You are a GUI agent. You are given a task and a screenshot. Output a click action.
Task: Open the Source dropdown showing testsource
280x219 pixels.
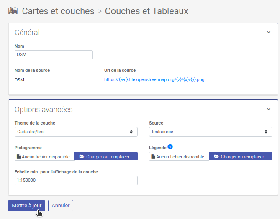(x=211, y=132)
